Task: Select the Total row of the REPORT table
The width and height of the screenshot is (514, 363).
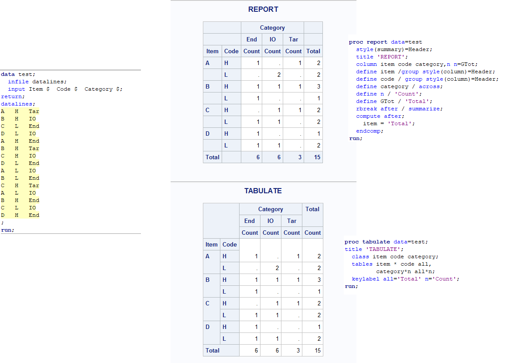Action: point(212,157)
